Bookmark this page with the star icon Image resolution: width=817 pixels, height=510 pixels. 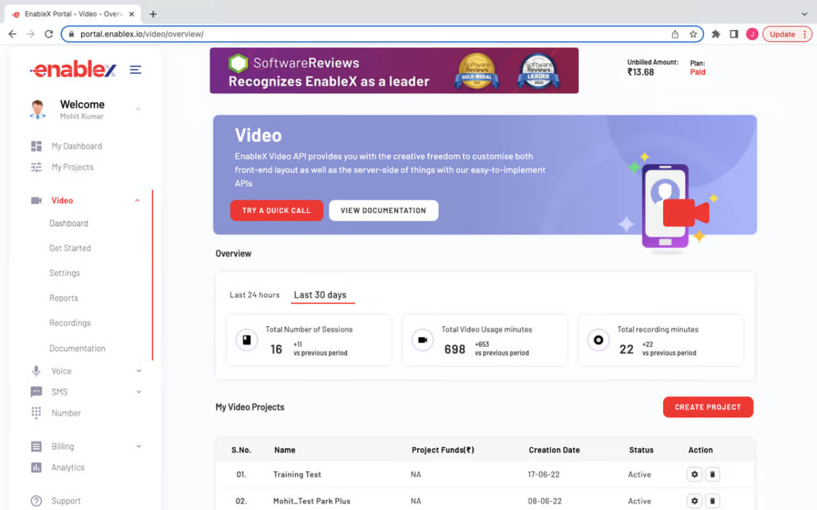coord(693,34)
